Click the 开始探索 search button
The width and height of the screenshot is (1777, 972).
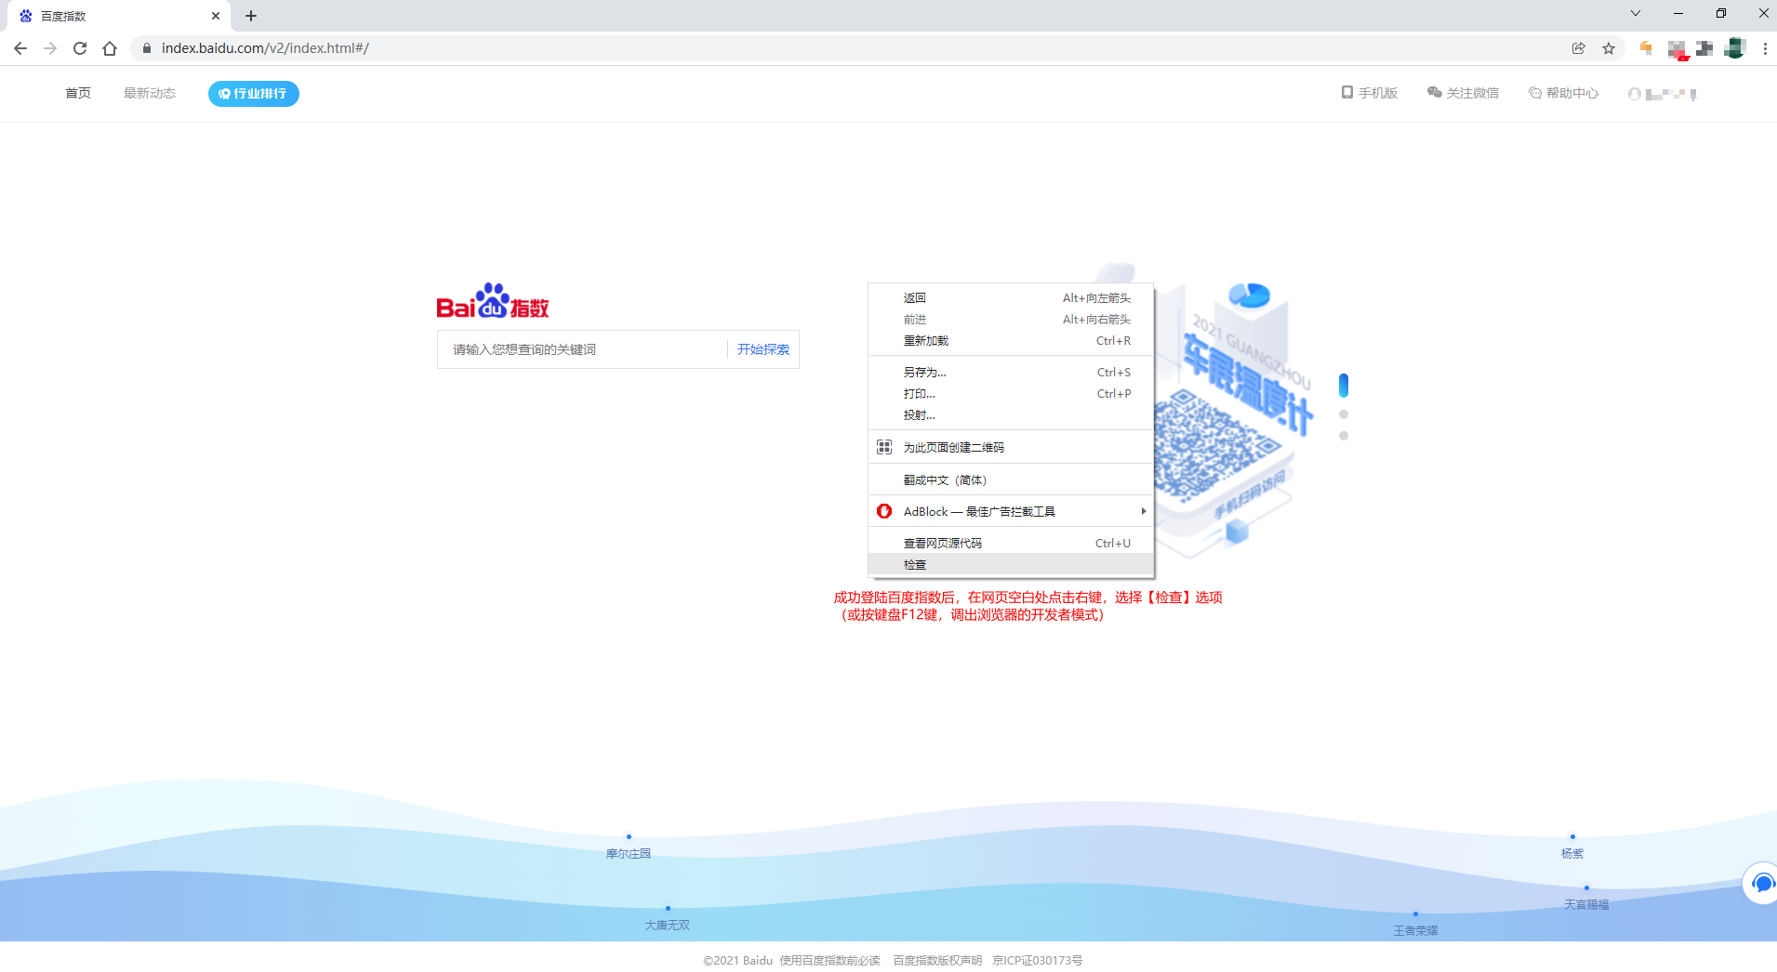762,348
